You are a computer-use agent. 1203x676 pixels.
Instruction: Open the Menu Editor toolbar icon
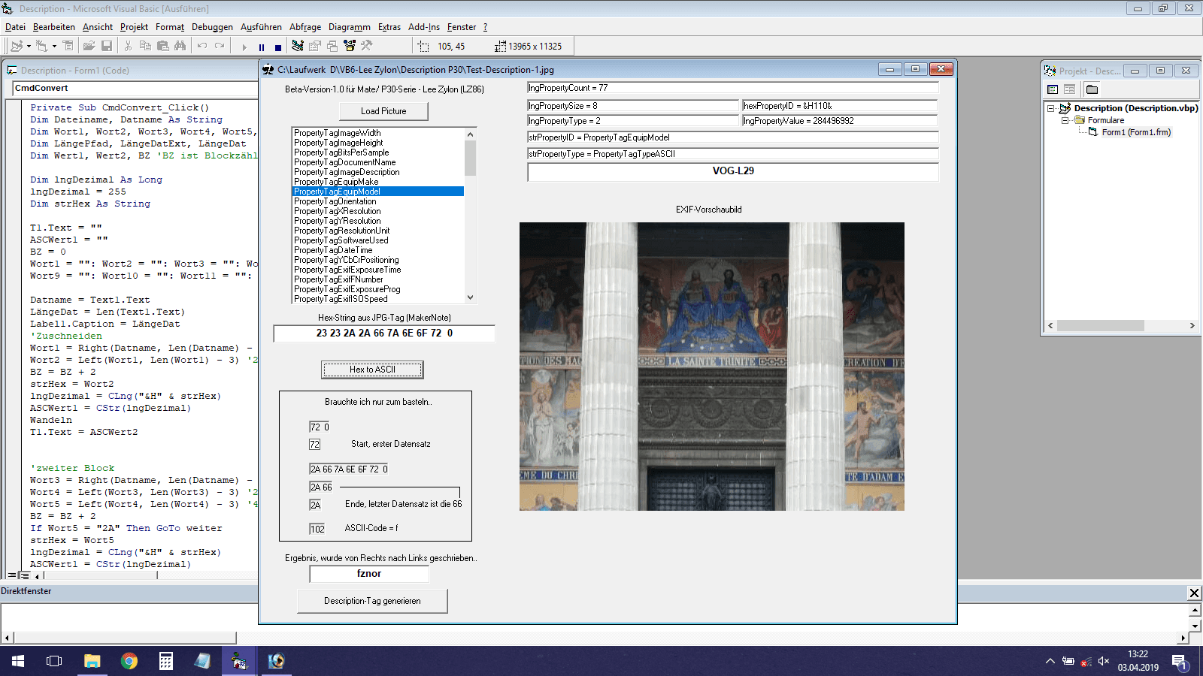pos(68,46)
